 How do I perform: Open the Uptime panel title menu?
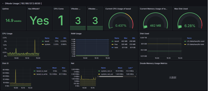(6, 9)
